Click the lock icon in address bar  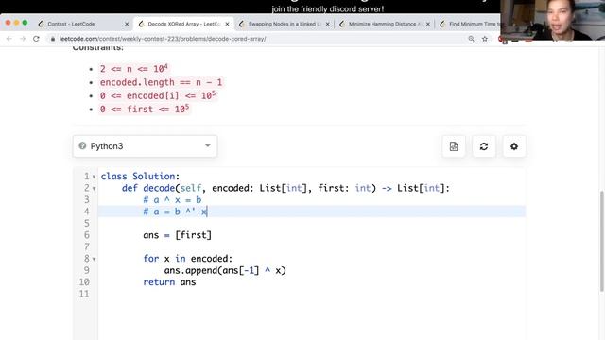53,39
